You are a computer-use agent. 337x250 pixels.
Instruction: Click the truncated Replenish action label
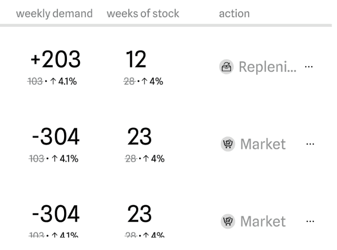(x=268, y=67)
